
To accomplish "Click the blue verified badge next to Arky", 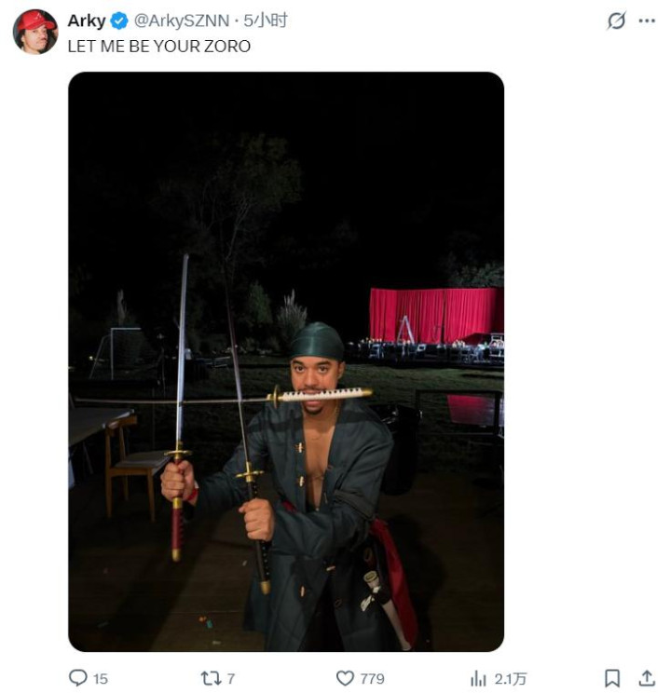I will click(x=119, y=20).
